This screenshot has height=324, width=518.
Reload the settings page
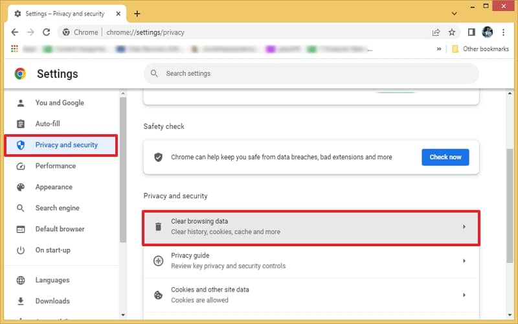[46, 32]
